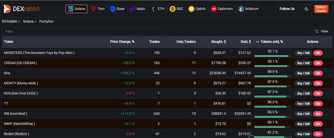Toggle dark mode moon icon
This screenshot has height=138, width=334.
[x=306, y=9]
